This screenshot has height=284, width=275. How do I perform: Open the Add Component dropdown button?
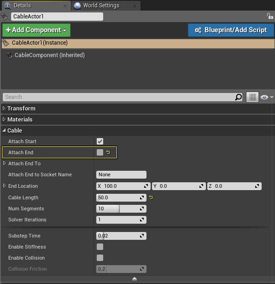click(36, 30)
